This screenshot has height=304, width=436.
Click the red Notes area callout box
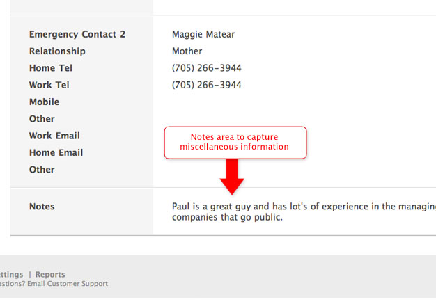pyautogui.click(x=235, y=142)
